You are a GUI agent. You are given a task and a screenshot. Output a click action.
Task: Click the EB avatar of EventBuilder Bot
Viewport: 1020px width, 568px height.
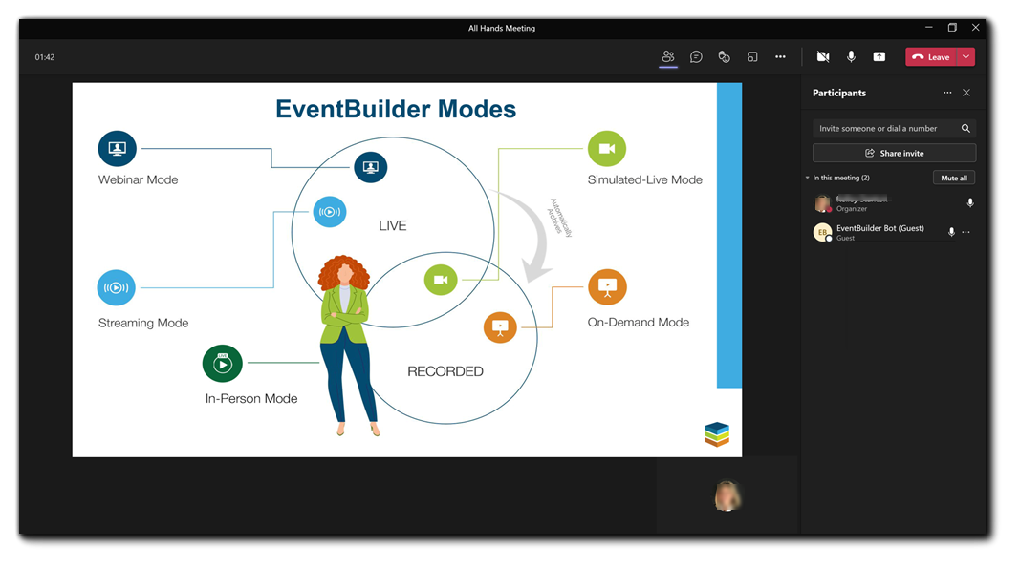pos(823,232)
